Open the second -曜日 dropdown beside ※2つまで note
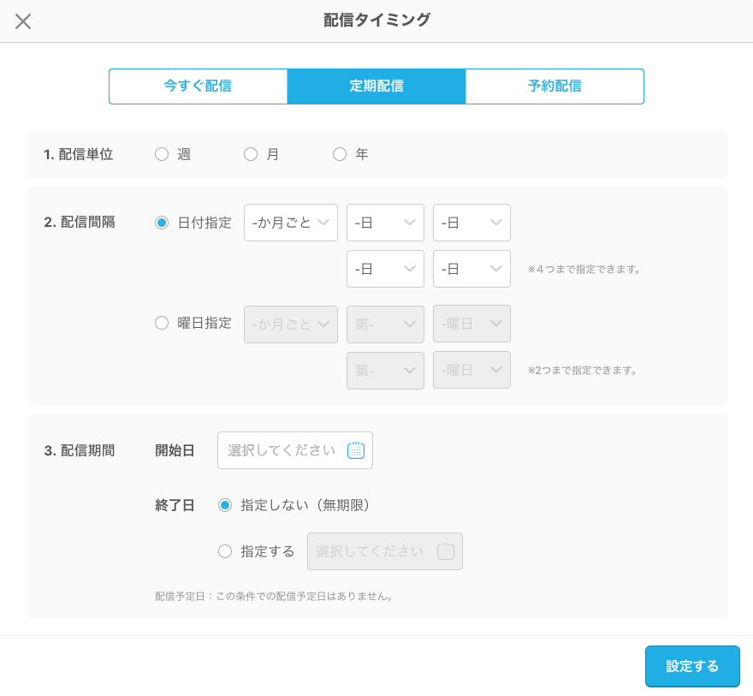This screenshot has width=753, height=696. [471, 371]
